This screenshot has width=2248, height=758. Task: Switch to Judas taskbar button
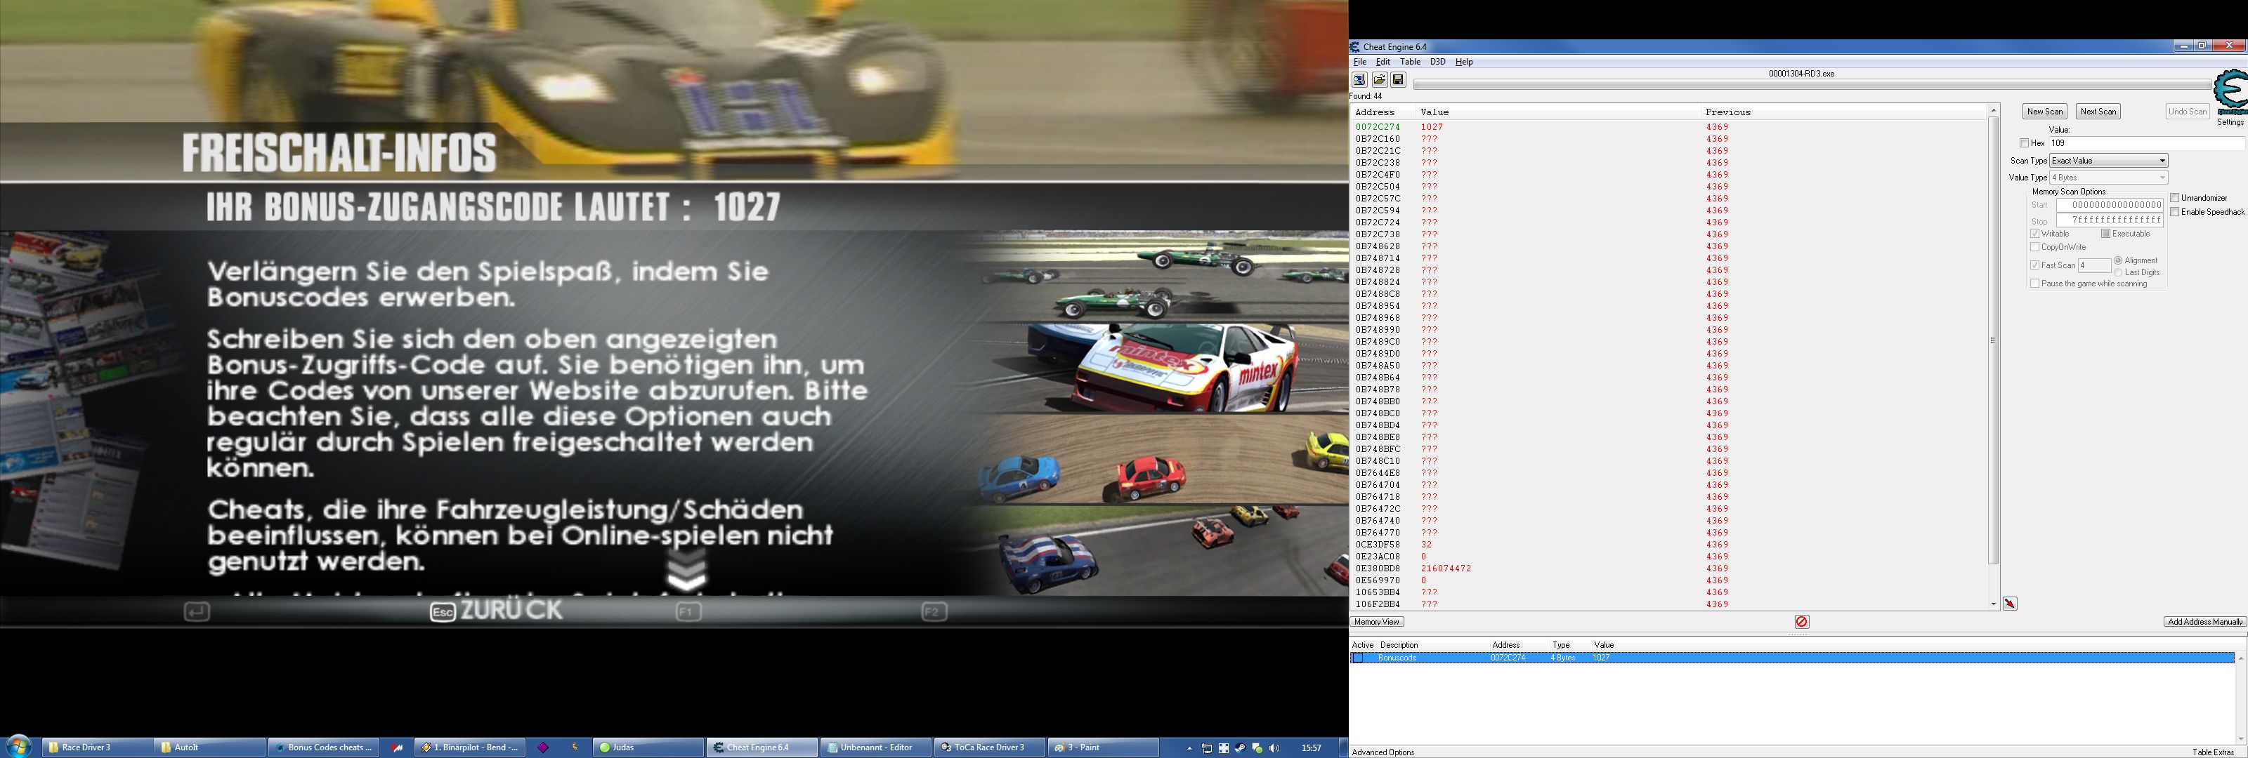[x=648, y=747]
